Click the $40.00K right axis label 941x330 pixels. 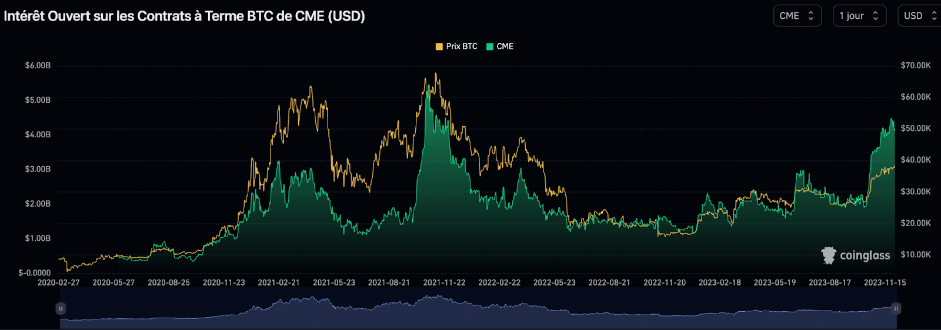[x=916, y=160]
